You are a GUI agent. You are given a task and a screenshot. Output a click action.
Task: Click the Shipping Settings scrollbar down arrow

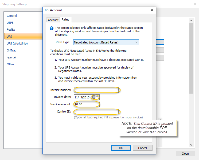[x=191, y=145]
